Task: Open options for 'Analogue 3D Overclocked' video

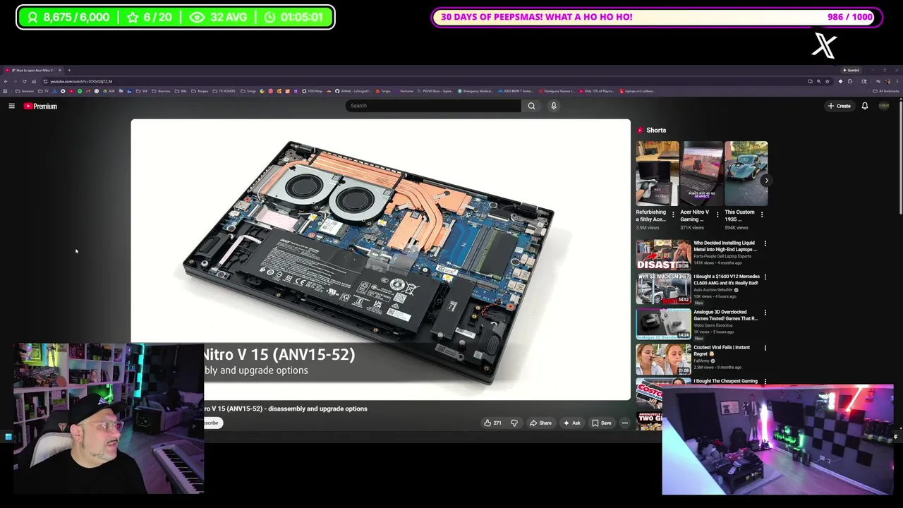Action: (765, 313)
